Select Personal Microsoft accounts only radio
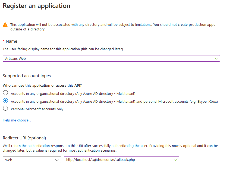Screen dimensions: 236x169 point(5,108)
